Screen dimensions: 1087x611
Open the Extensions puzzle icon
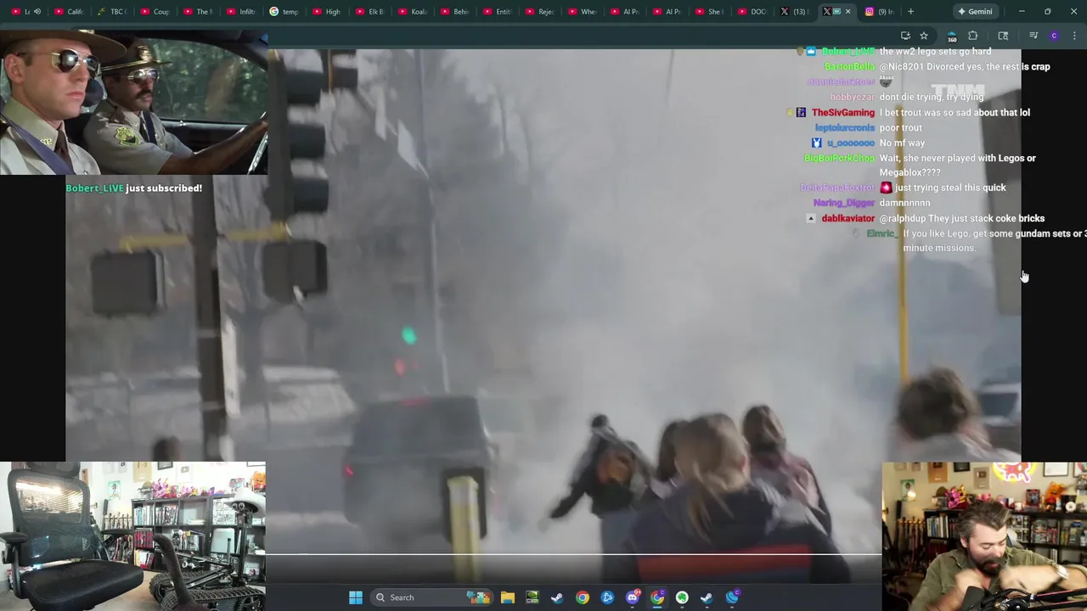(x=973, y=36)
